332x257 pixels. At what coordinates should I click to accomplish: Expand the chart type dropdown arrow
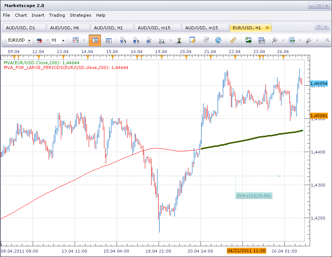(84, 40)
